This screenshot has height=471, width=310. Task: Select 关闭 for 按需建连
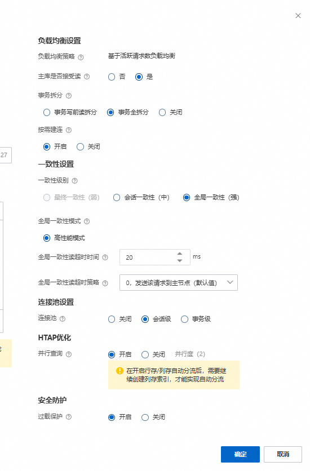point(80,146)
